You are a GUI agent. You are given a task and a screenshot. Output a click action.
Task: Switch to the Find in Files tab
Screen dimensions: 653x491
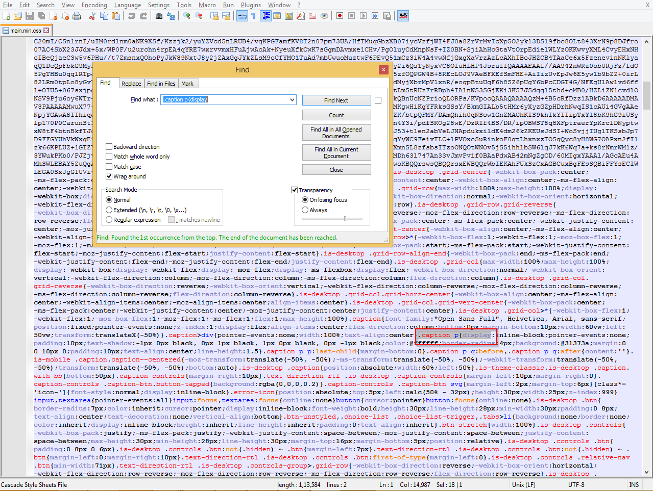tap(161, 84)
